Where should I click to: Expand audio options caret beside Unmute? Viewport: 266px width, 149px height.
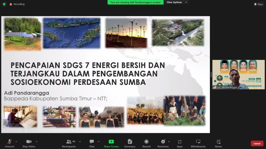pyautogui.click(x=16, y=141)
